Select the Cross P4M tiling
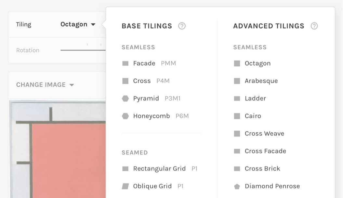Image resolution: width=343 pixels, height=198 pixels. pyautogui.click(x=142, y=81)
